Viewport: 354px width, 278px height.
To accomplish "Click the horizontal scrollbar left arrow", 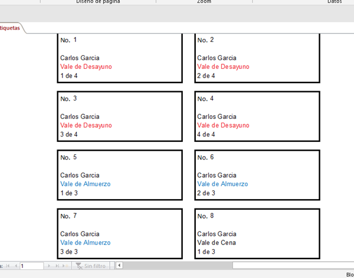I will 119,266.
